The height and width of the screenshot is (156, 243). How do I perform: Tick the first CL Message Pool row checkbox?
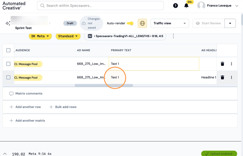pyautogui.click(x=8, y=64)
